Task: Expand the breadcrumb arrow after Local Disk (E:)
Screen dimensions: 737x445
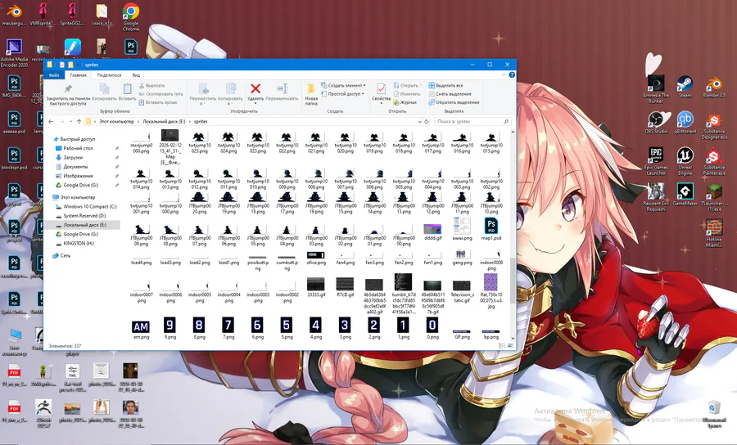Action: [x=190, y=122]
